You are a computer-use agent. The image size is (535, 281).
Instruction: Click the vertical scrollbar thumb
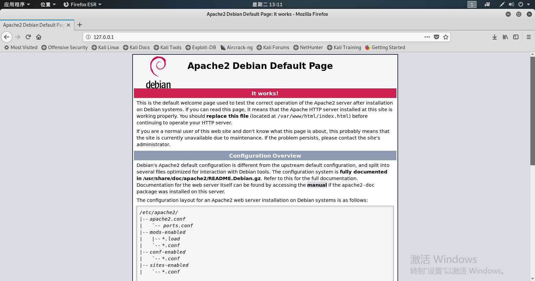[532, 111]
